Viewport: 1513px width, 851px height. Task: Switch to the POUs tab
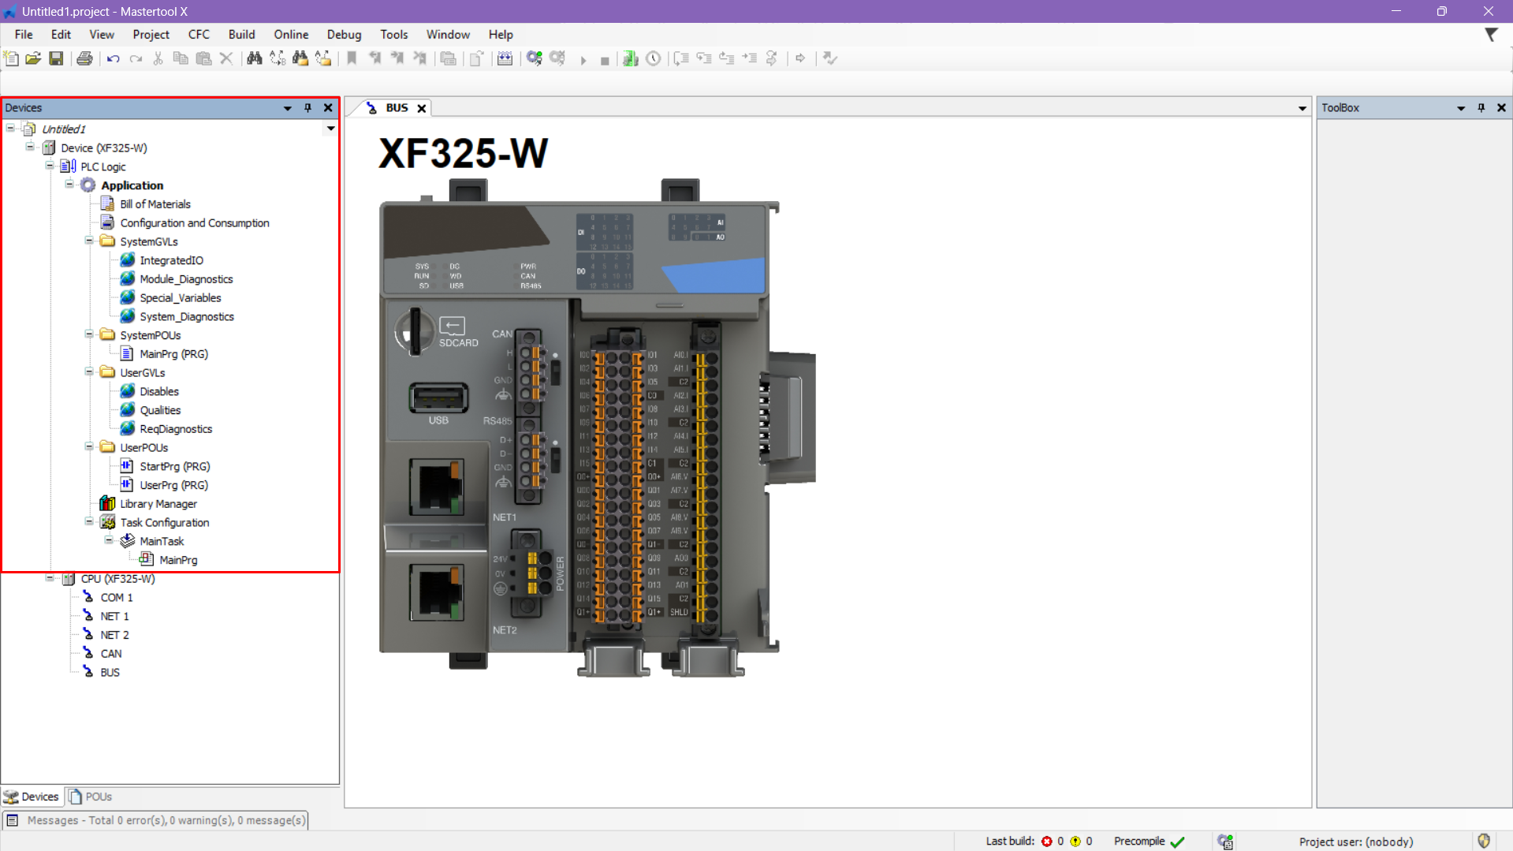point(91,797)
